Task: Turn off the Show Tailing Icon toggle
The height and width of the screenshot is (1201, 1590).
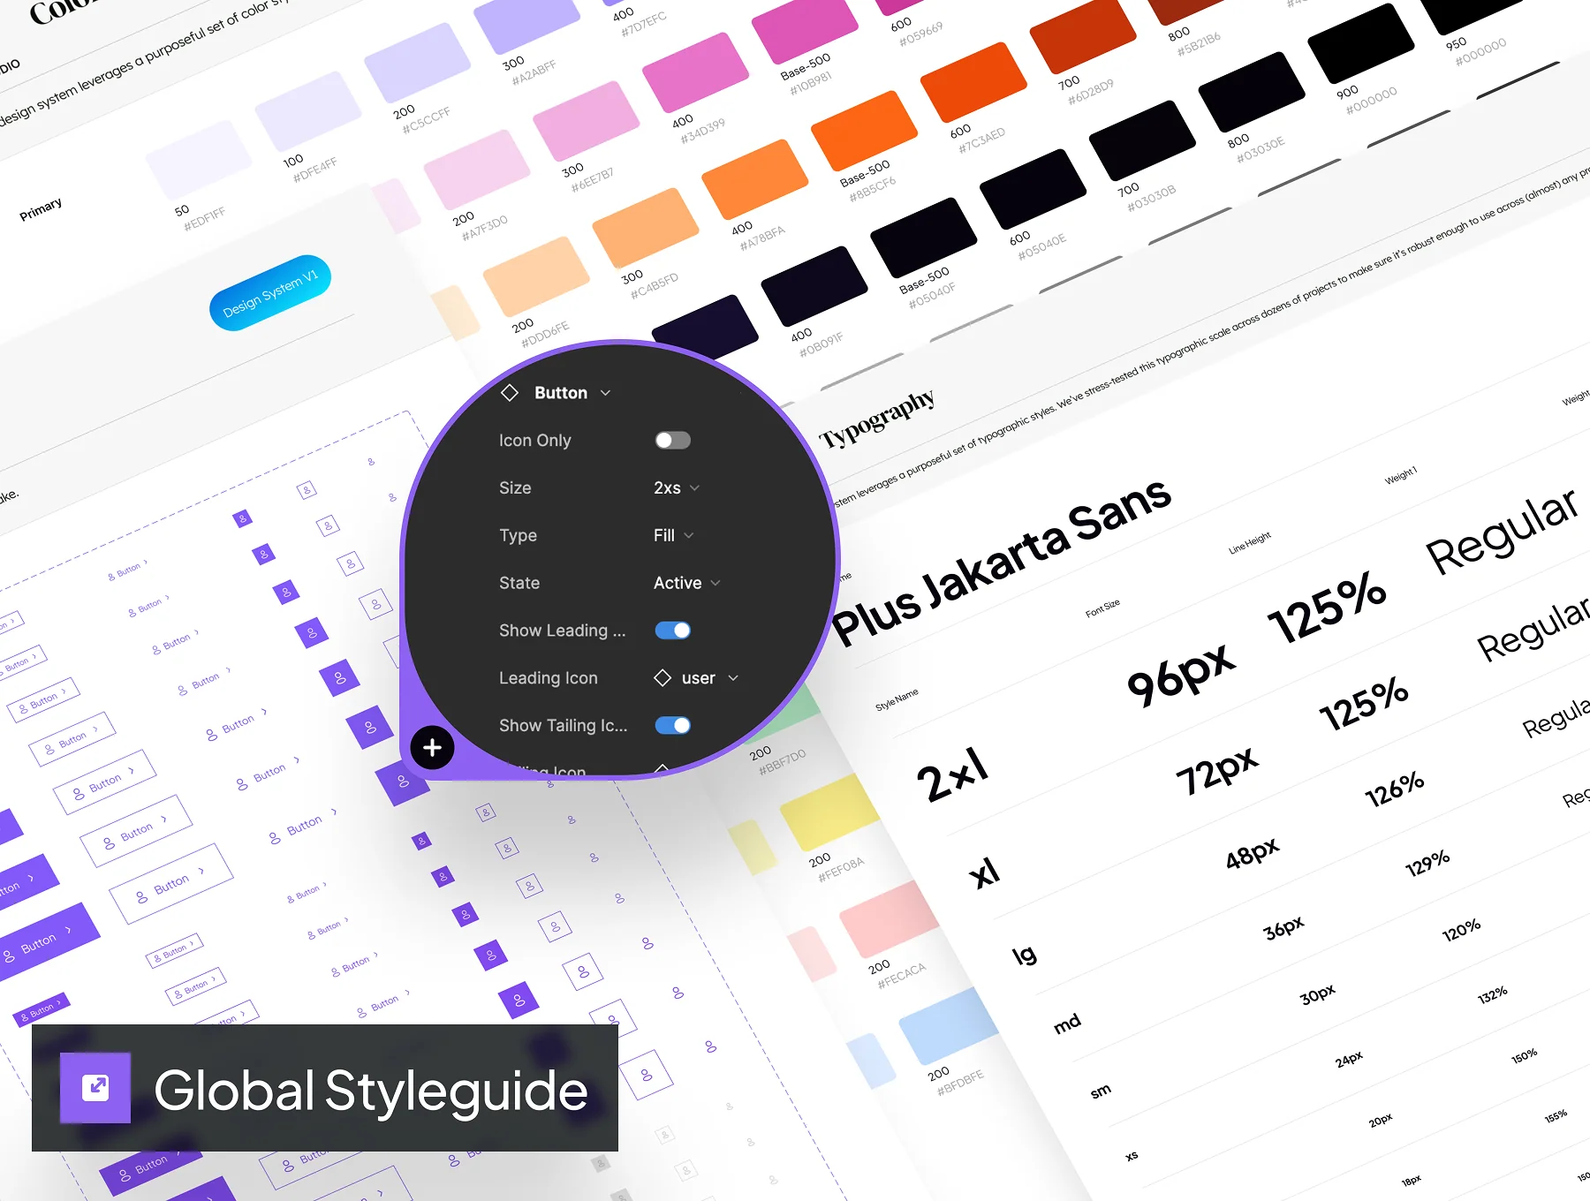Action: point(673,726)
